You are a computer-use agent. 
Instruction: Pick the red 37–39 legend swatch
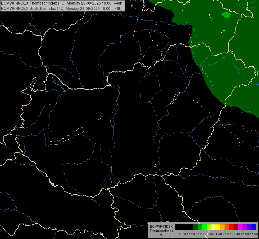231,227
